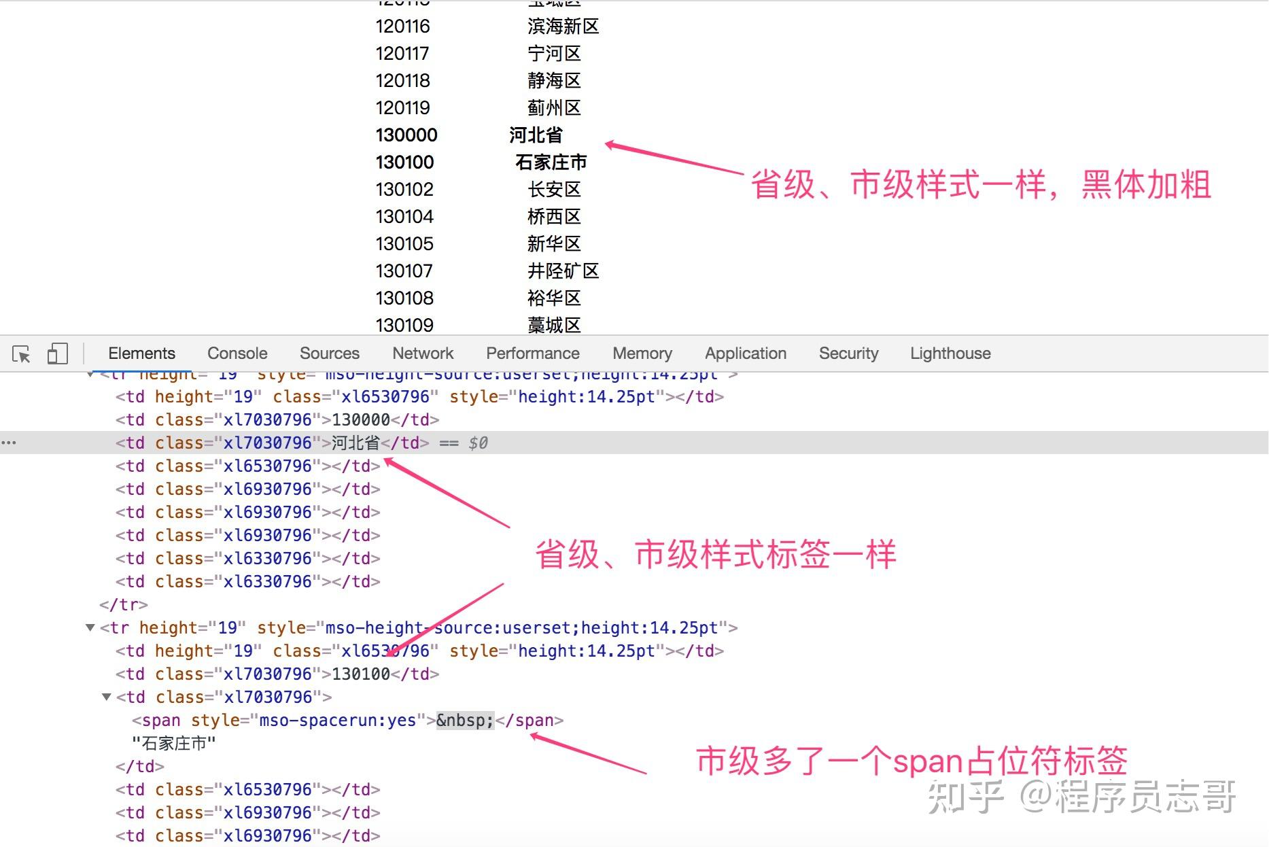Click code 130105 in the page table
Viewport: 1269px width, 847px height.
point(404,243)
